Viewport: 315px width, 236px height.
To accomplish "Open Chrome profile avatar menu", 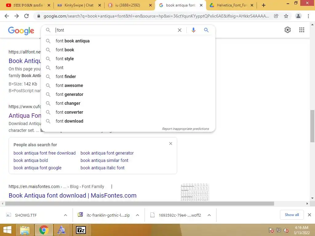I will click(x=298, y=16).
